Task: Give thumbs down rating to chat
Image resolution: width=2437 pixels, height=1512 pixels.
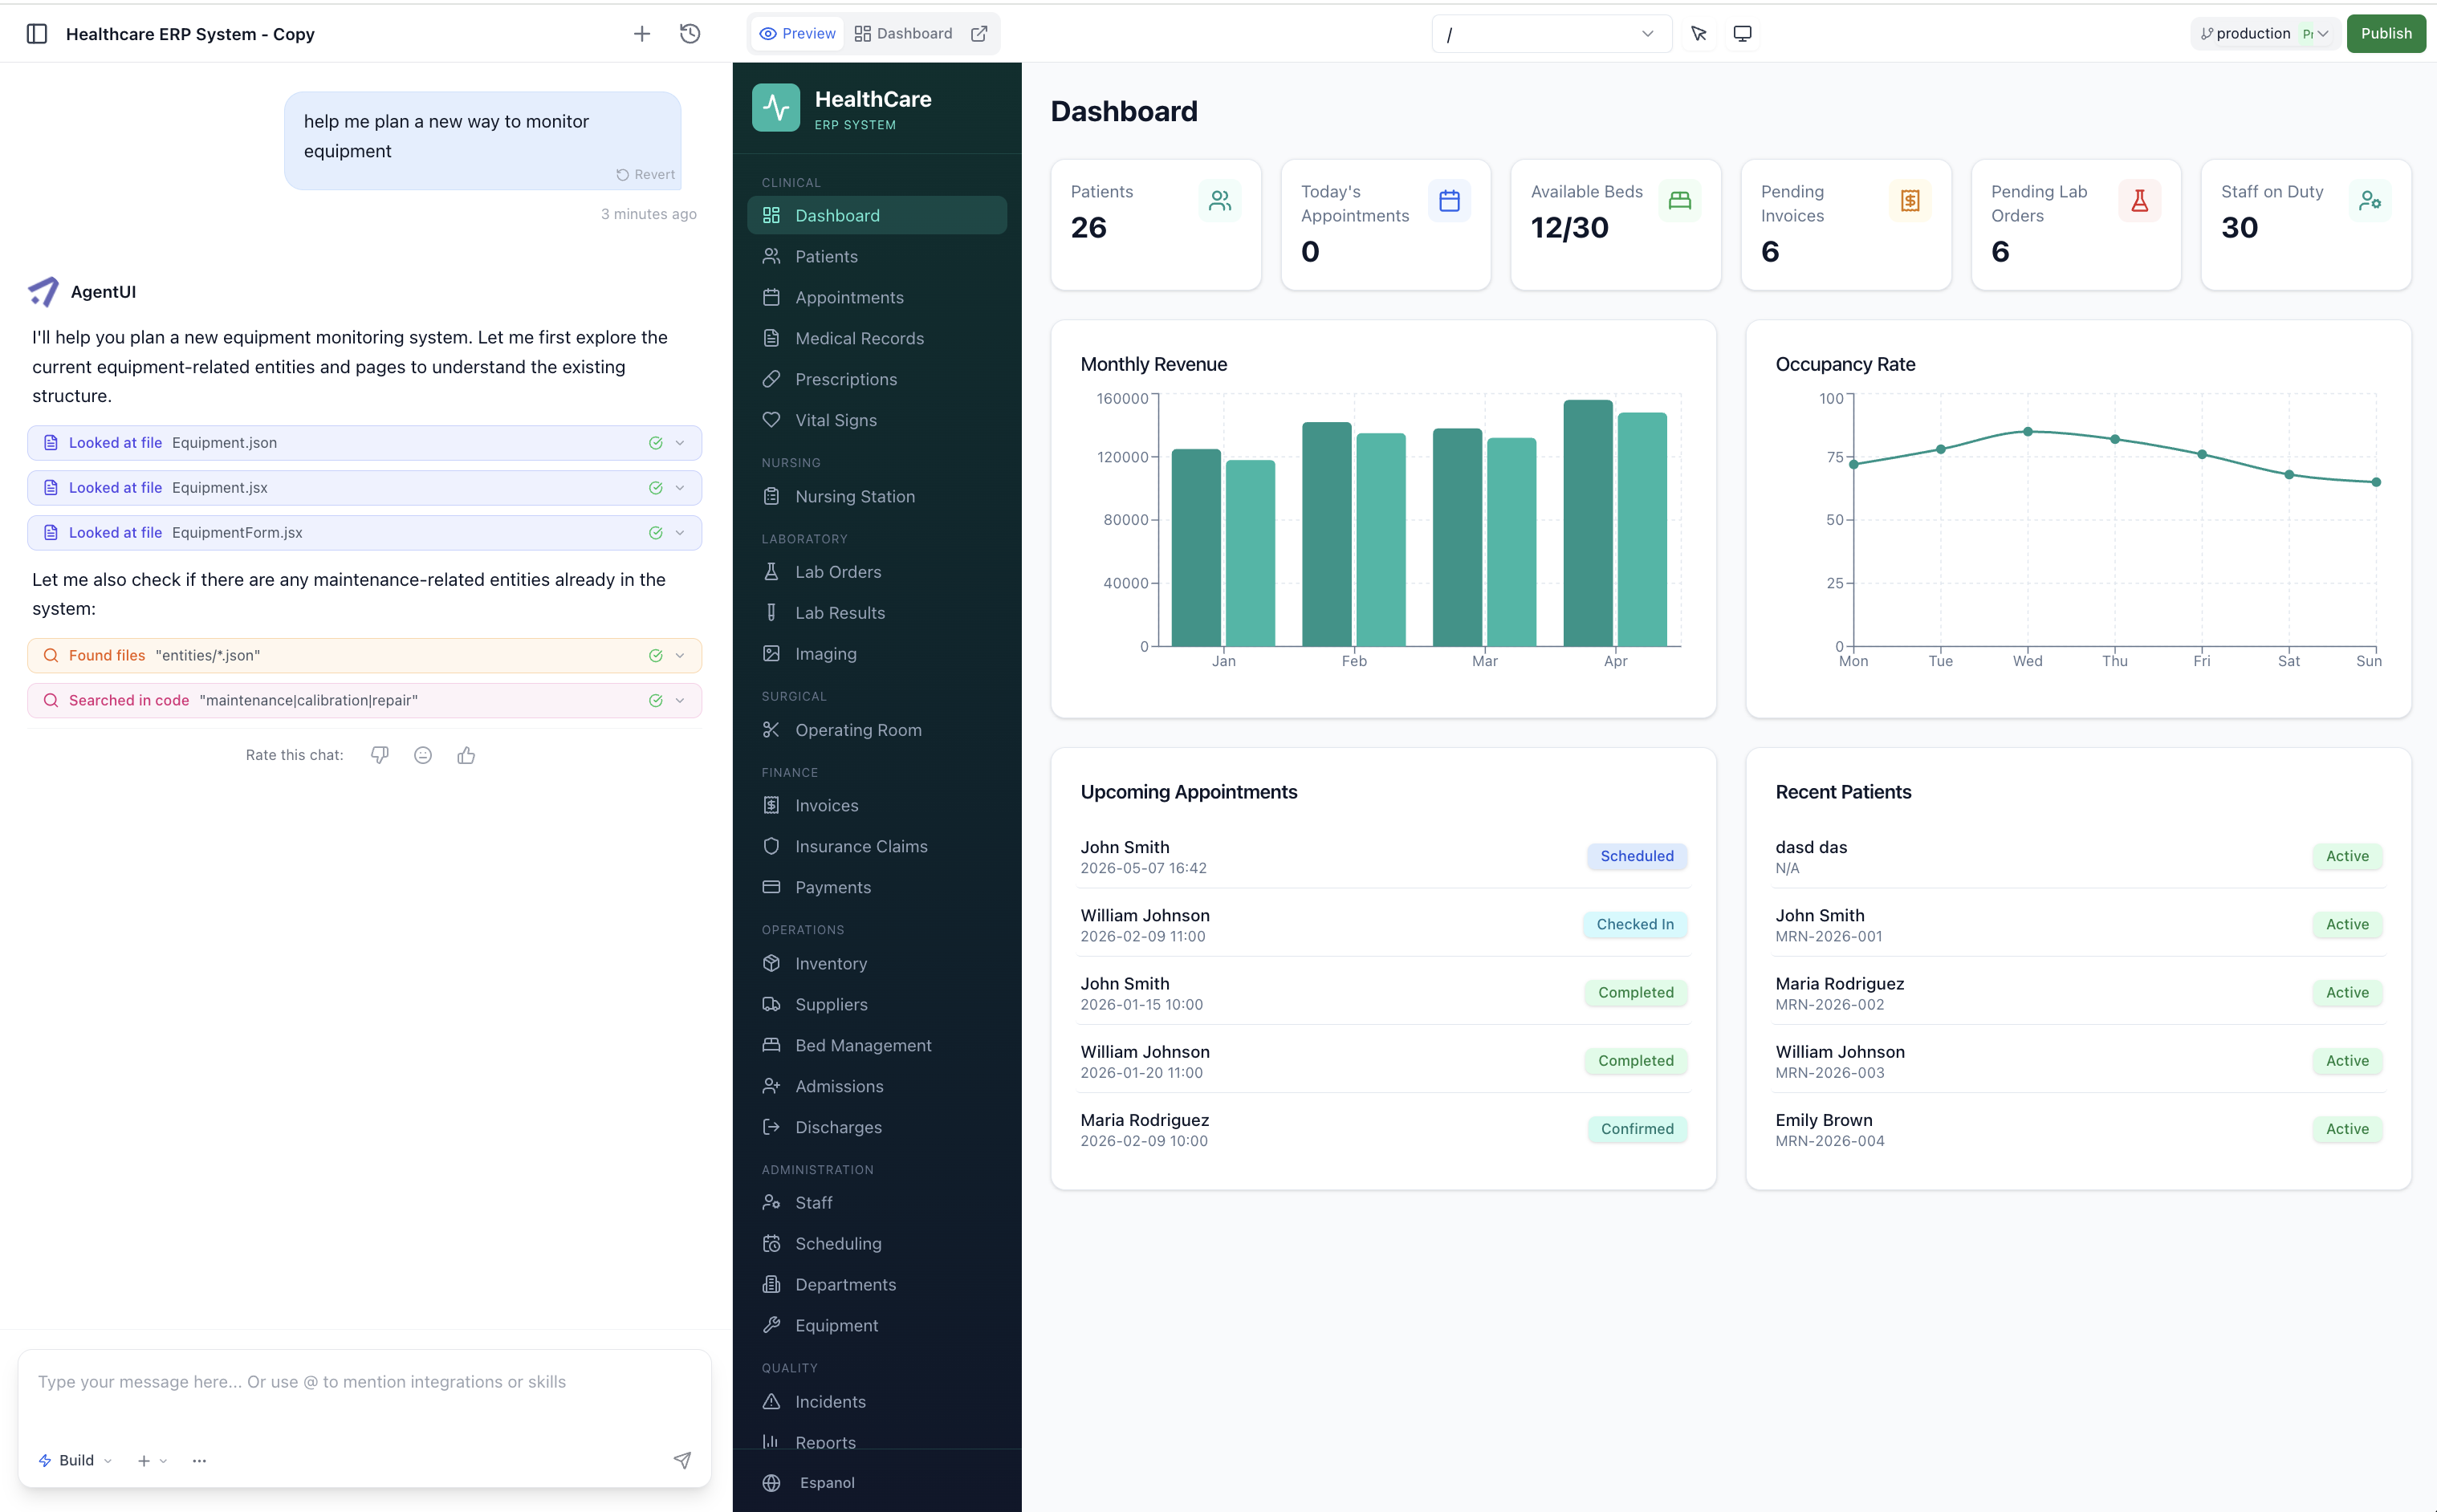Action: click(380, 755)
